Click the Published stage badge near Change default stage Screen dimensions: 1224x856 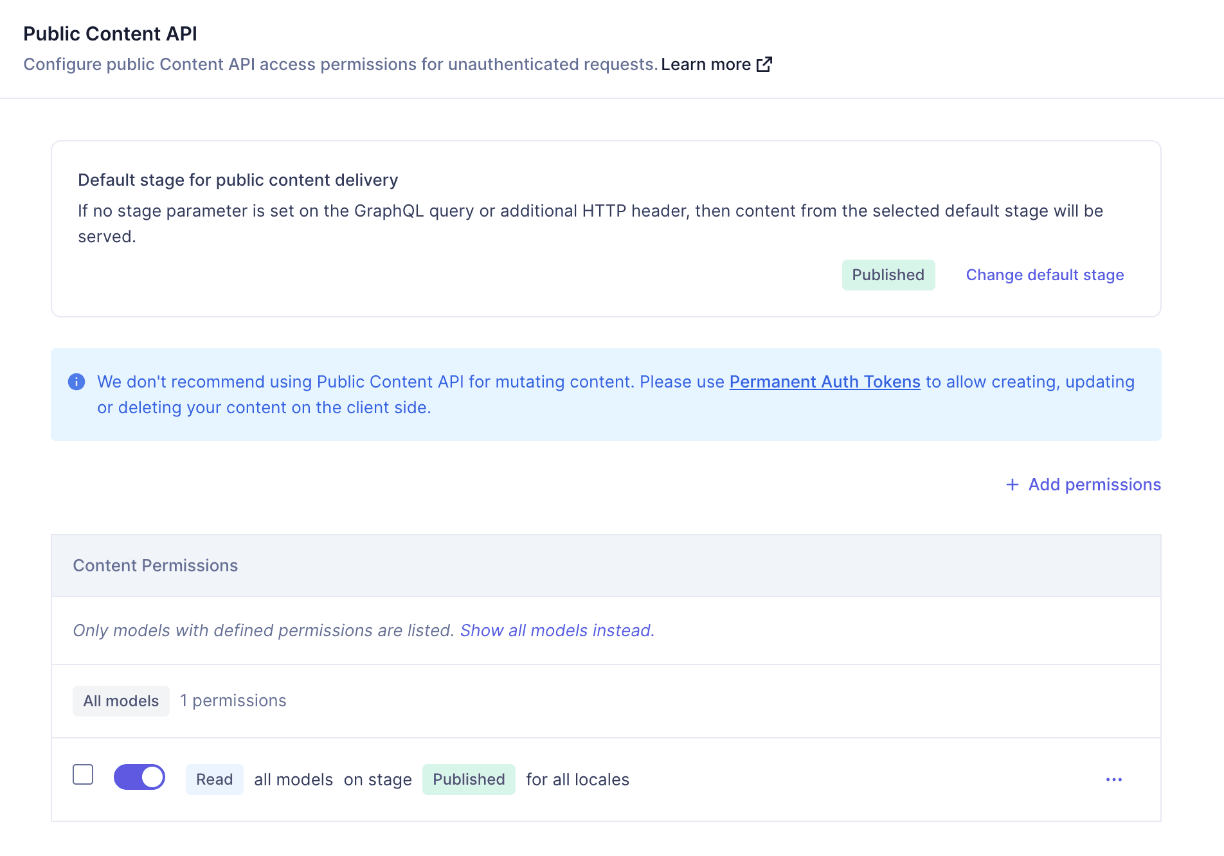tap(888, 274)
